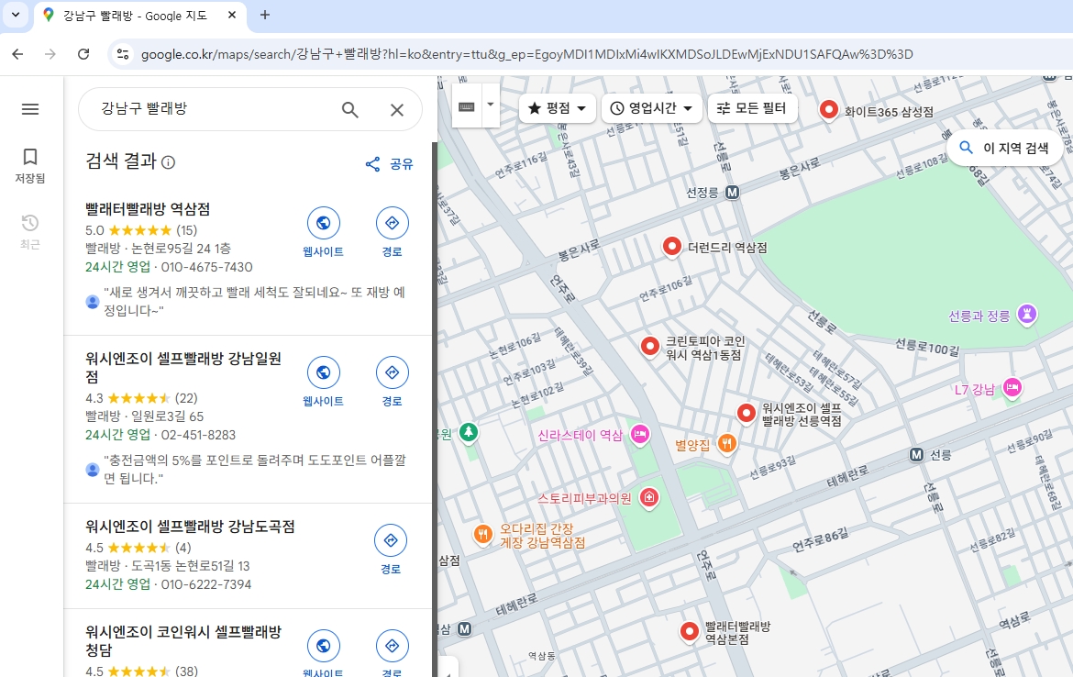Viewport: 1073px width, 677px height.
Task: Open the browser tab search dropdown
Action: tap(14, 15)
